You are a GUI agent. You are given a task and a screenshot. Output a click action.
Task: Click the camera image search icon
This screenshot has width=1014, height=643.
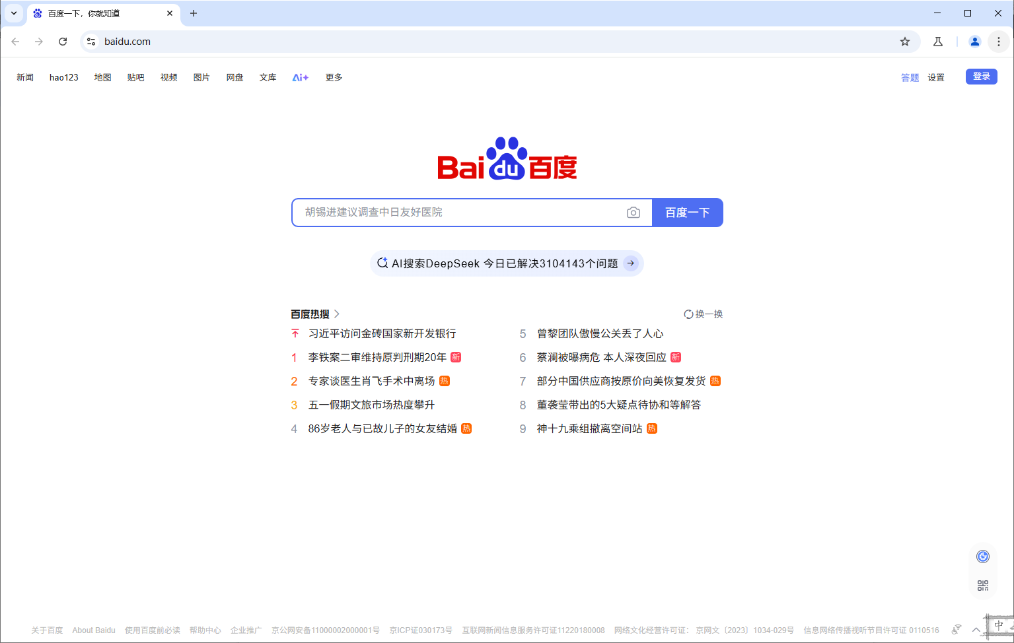pyautogui.click(x=633, y=213)
